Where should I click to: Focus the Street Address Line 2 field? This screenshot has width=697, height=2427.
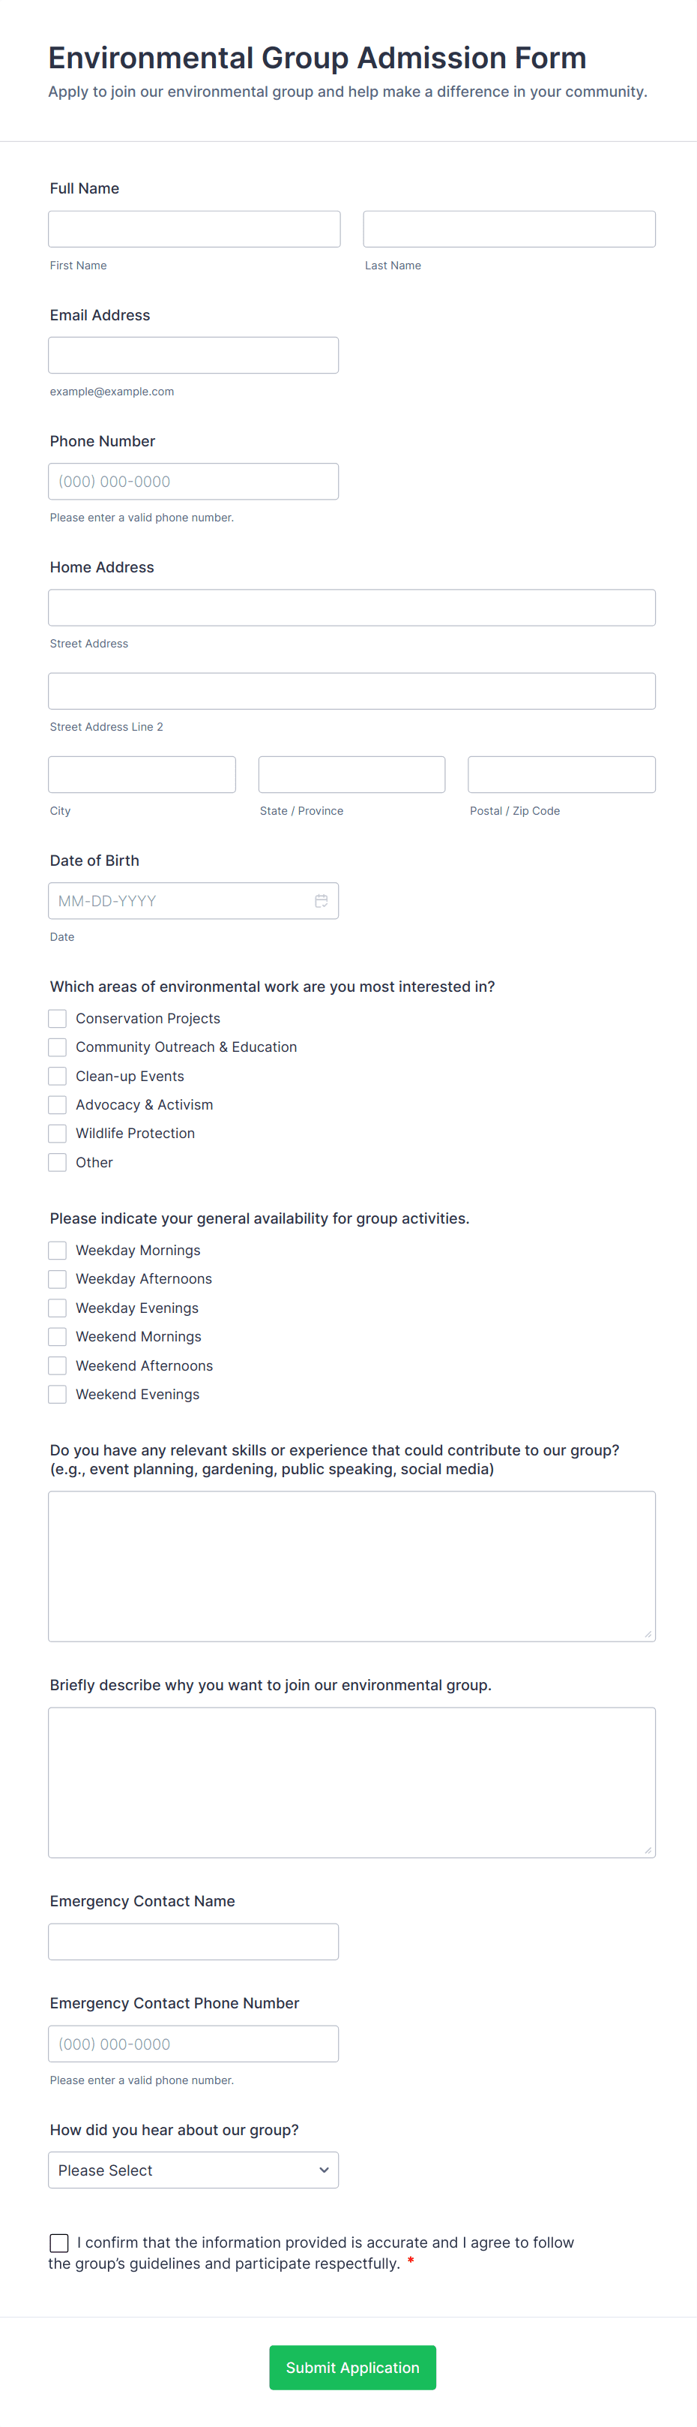coord(351,691)
